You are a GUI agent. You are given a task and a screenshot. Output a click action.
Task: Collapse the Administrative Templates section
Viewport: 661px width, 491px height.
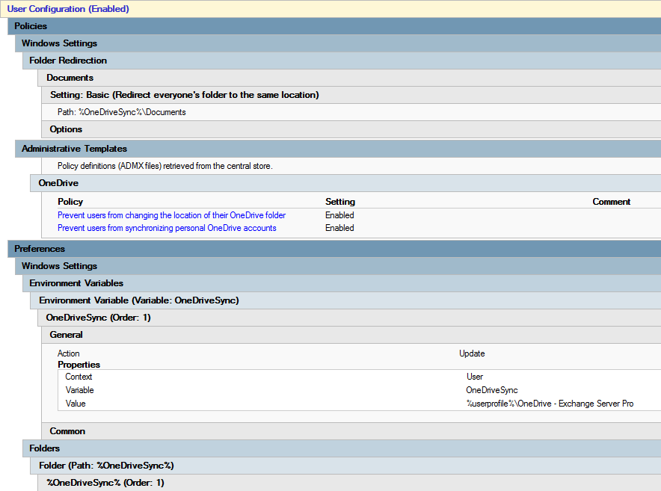click(x=74, y=149)
